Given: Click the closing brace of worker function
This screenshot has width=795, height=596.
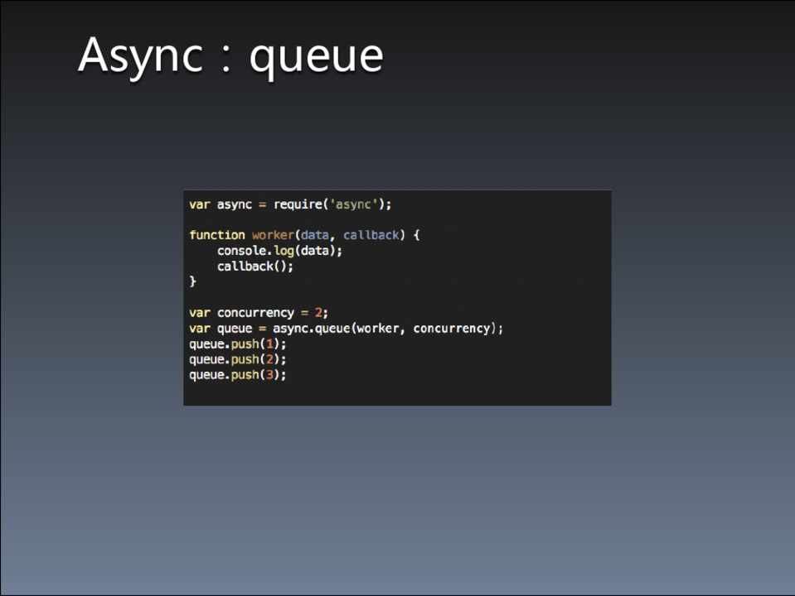Looking at the screenshot, I should click(x=193, y=282).
